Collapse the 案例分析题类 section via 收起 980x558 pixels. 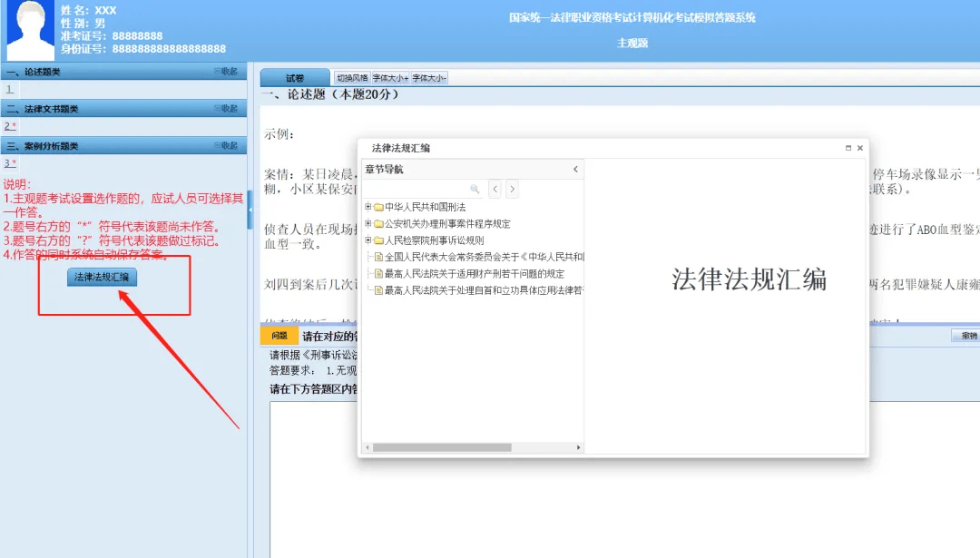click(226, 145)
